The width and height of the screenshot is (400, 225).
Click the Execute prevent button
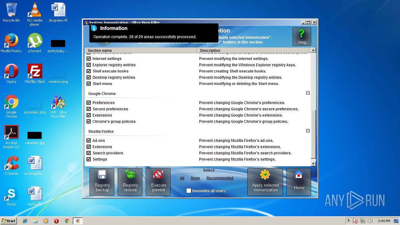click(158, 182)
